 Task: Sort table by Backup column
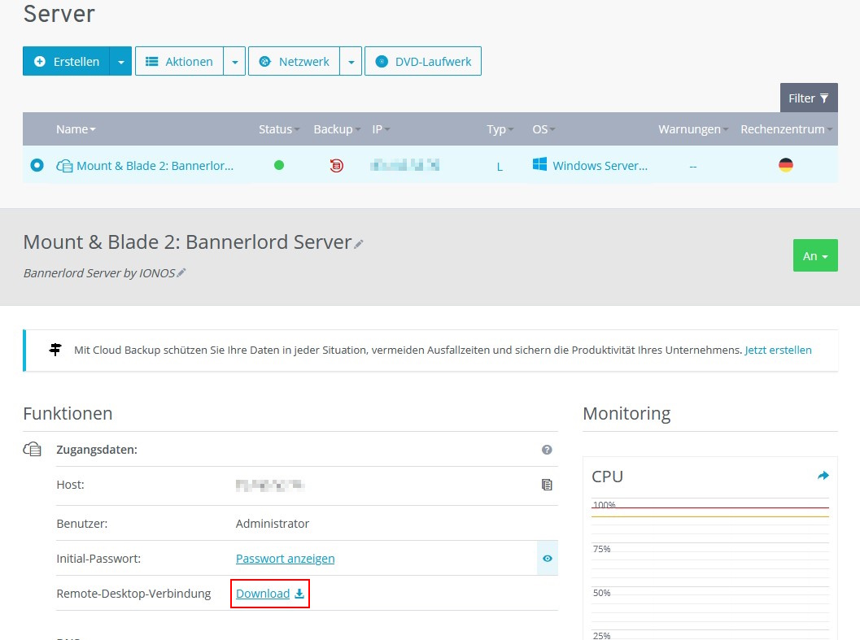click(x=337, y=129)
